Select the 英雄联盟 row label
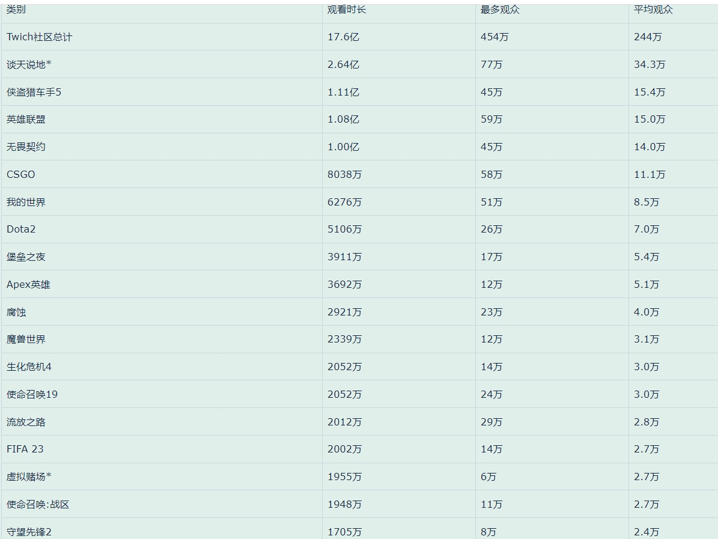This screenshot has width=718, height=539. point(26,119)
